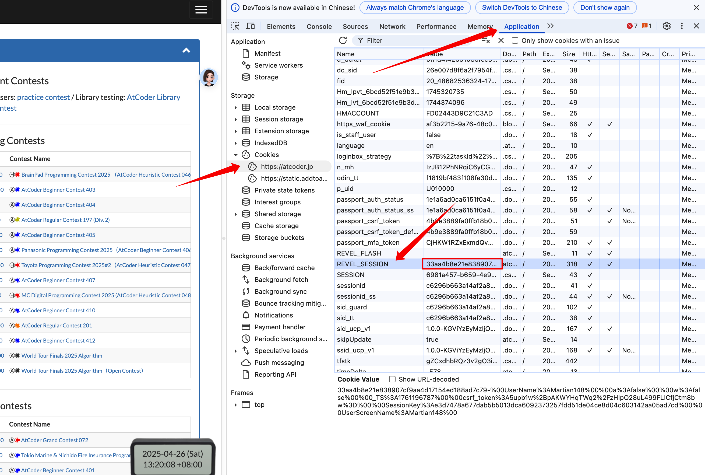705x475 pixels.
Task: Expand IndexedDB tree
Action: click(x=235, y=143)
